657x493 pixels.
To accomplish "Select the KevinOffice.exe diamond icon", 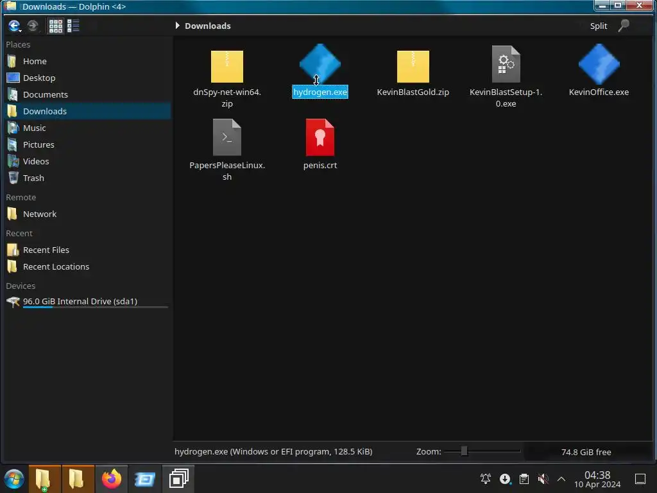I will tap(599, 64).
